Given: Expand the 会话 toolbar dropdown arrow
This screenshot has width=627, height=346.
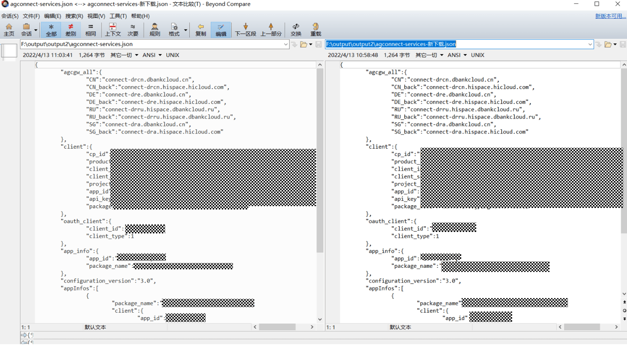Looking at the screenshot, I should click(36, 30).
